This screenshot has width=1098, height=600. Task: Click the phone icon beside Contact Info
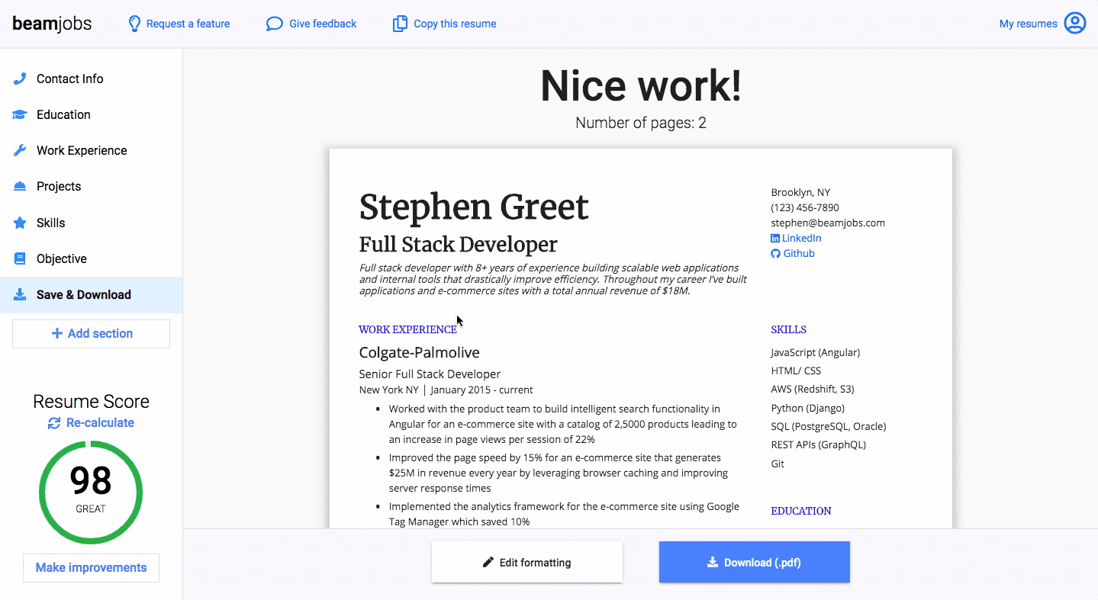click(21, 79)
